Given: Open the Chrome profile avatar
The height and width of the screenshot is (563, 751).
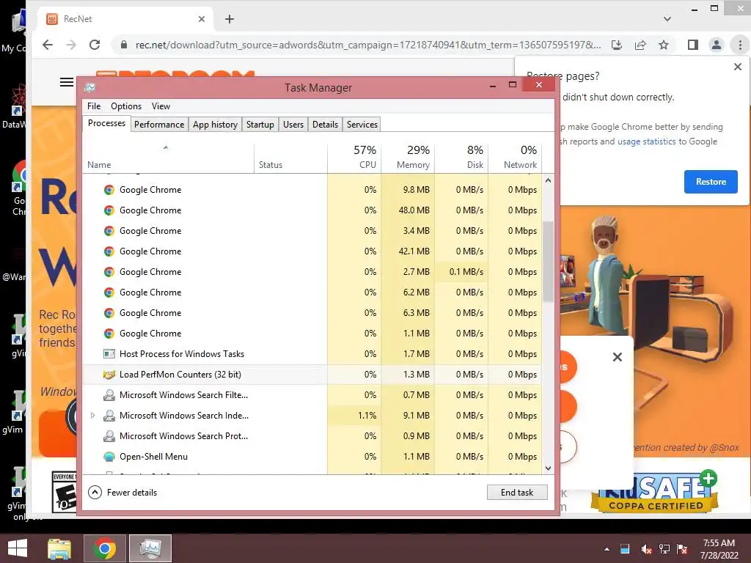Looking at the screenshot, I should click(x=716, y=45).
